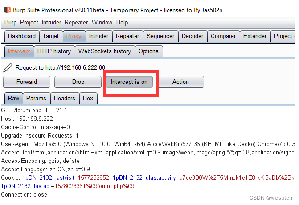
Task: Switch to HTTP history sub-tab
Action: [x=54, y=51]
